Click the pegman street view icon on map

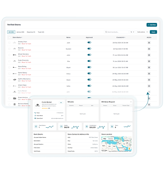click(x=129, y=148)
